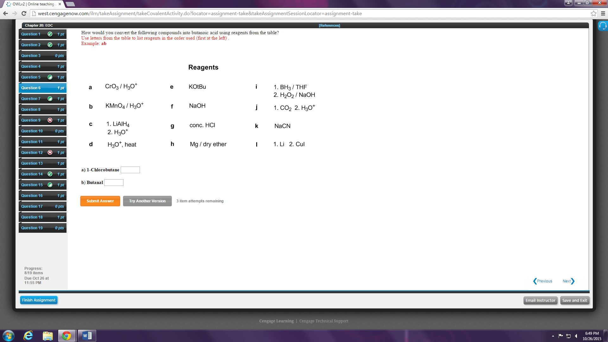This screenshot has width=608, height=342.
Task: Open Email Instructor dialog
Action: [540, 300]
